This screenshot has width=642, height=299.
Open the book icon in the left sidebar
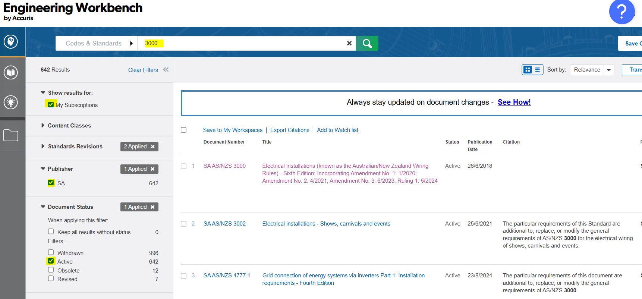tap(11, 72)
